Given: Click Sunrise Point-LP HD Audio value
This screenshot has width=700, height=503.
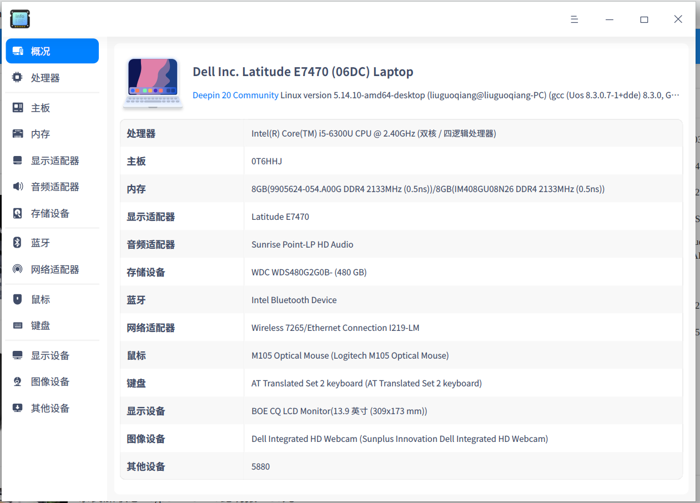Looking at the screenshot, I should coord(303,244).
